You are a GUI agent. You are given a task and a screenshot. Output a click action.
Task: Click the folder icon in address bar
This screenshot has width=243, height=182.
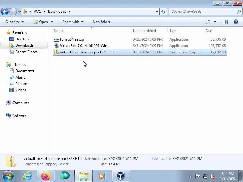pos(25,12)
